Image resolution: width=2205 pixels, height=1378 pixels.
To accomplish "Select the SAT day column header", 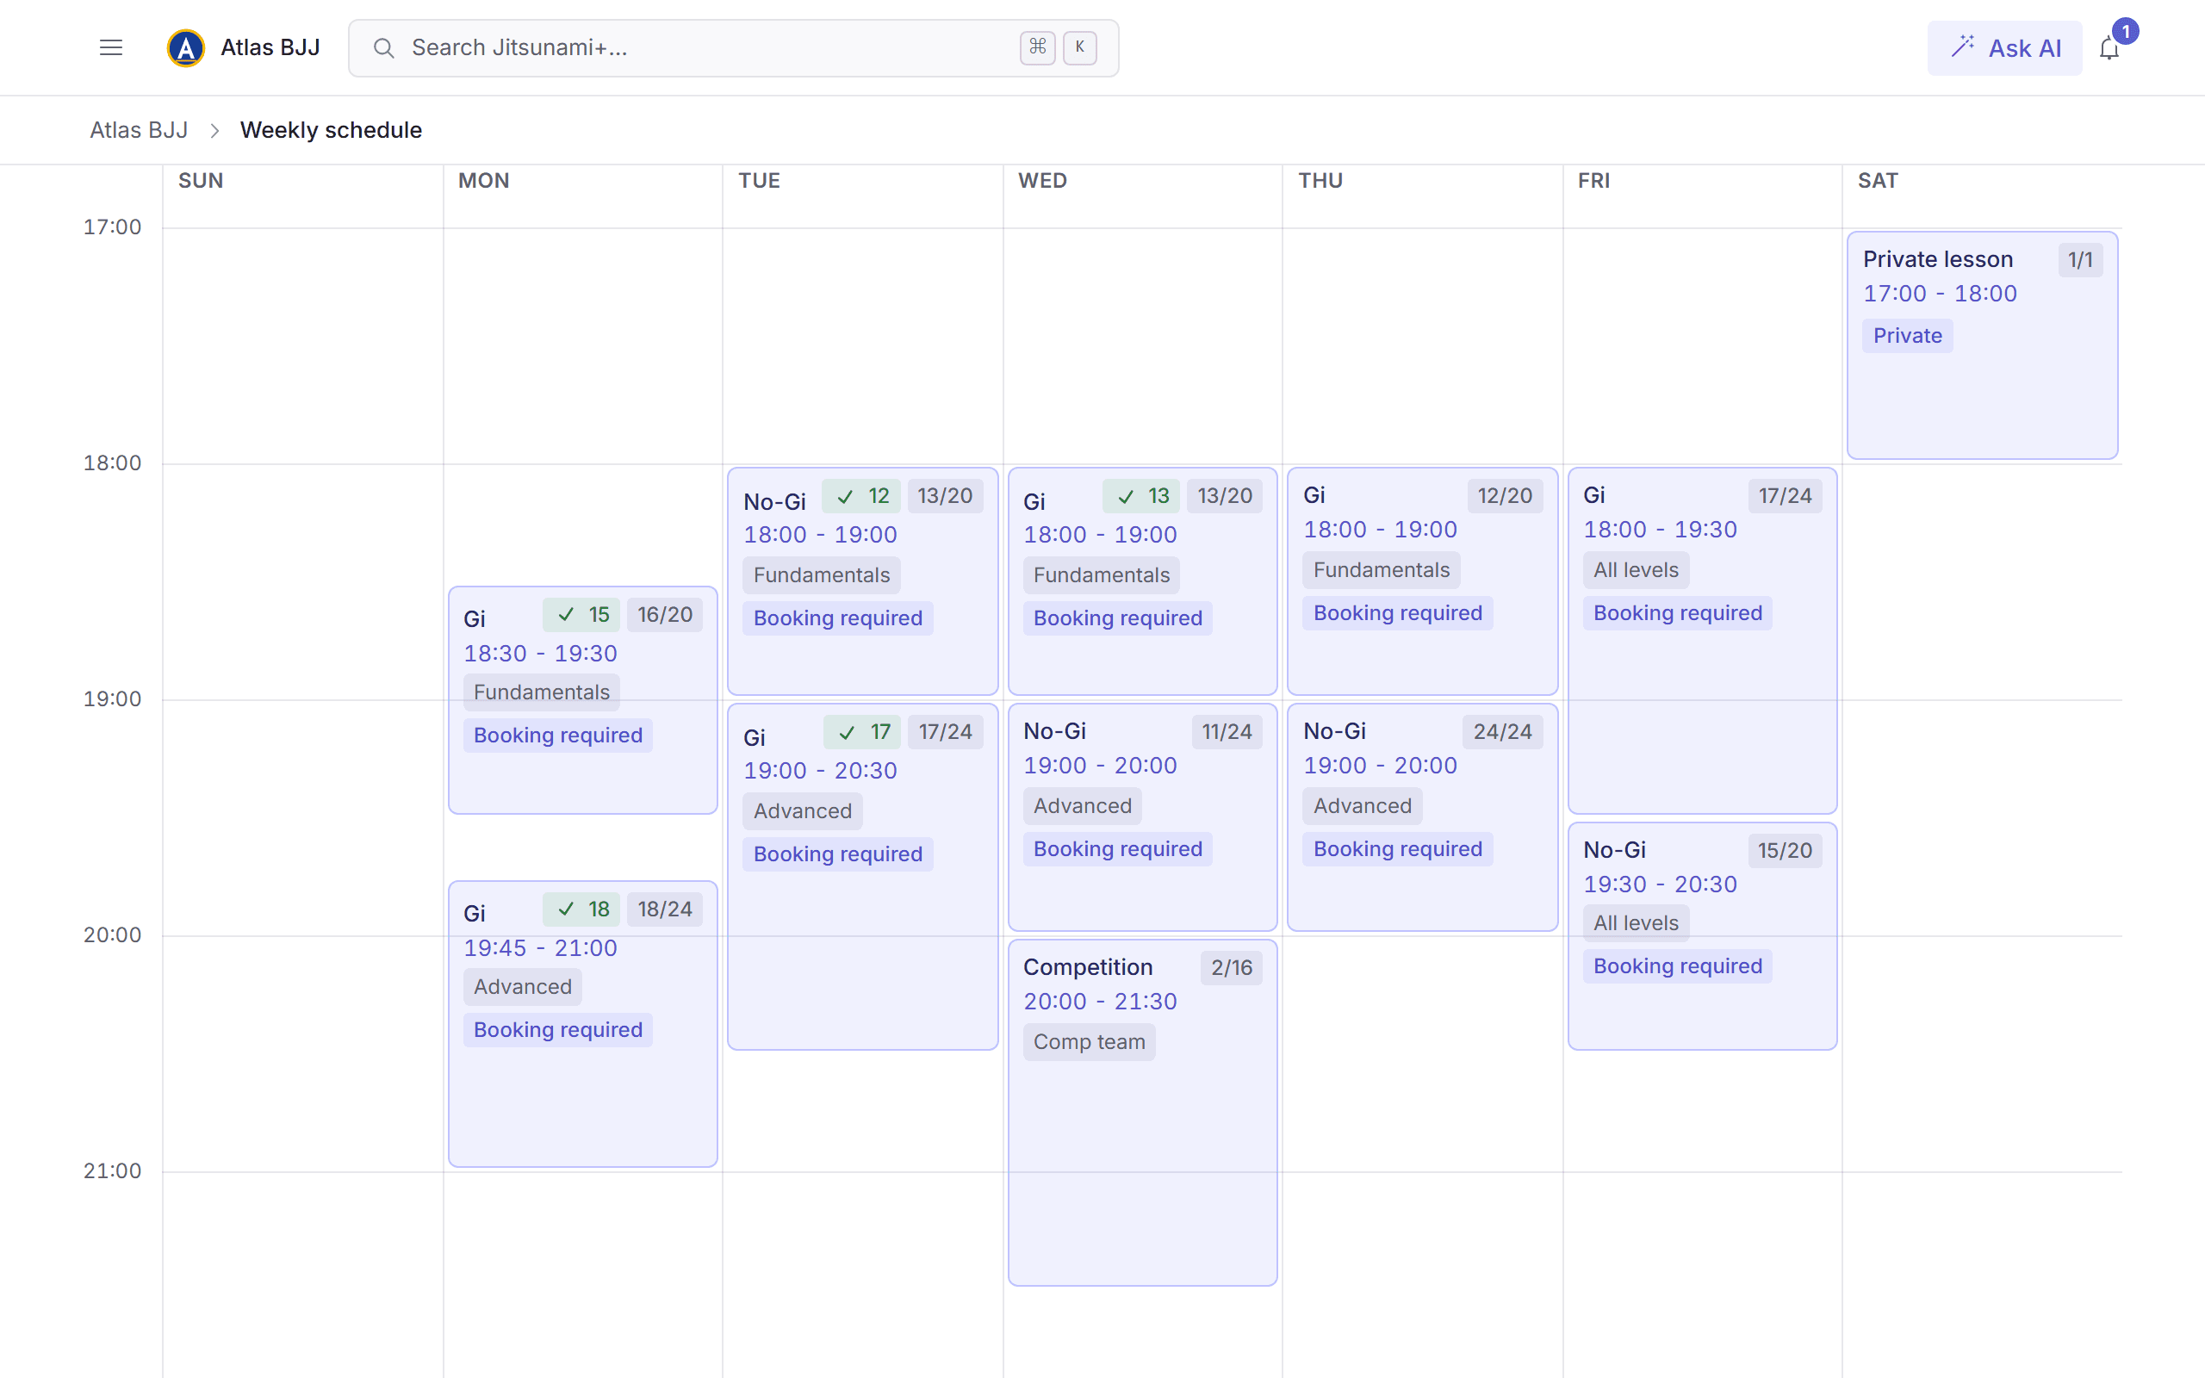I will (1878, 181).
